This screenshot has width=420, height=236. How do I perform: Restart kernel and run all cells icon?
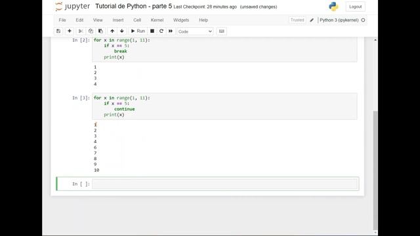pyautogui.click(x=171, y=31)
